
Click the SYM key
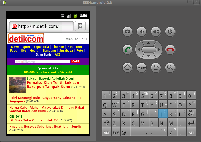tap(116, 132)
